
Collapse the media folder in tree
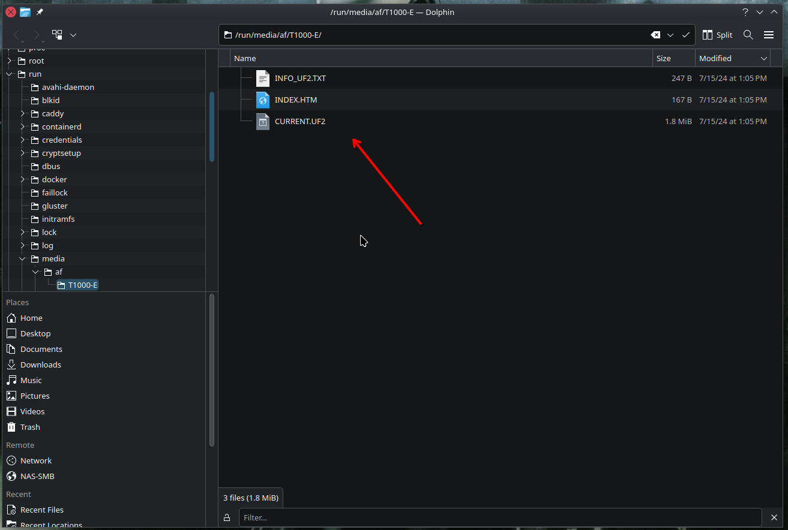pos(23,259)
